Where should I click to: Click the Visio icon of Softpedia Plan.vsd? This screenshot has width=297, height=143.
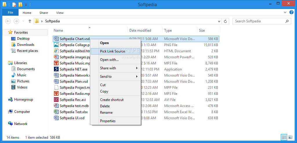[x=56, y=81]
